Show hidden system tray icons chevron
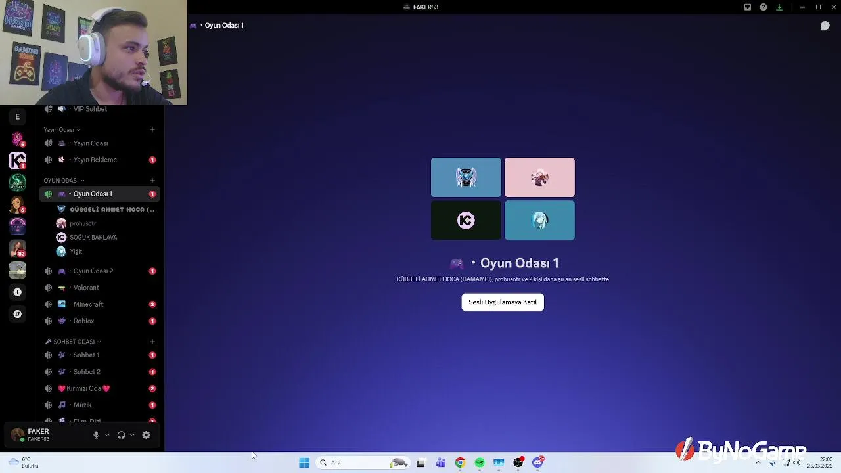The height and width of the screenshot is (473, 841). pyautogui.click(x=758, y=462)
